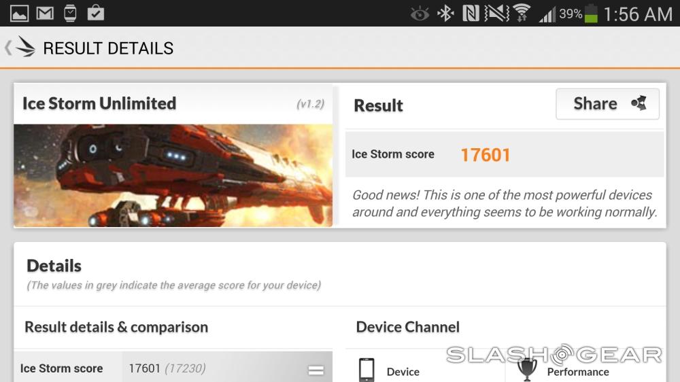Open gallery notification icon in status bar
Image resolution: width=680 pixels, height=382 pixels.
click(x=20, y=14)
